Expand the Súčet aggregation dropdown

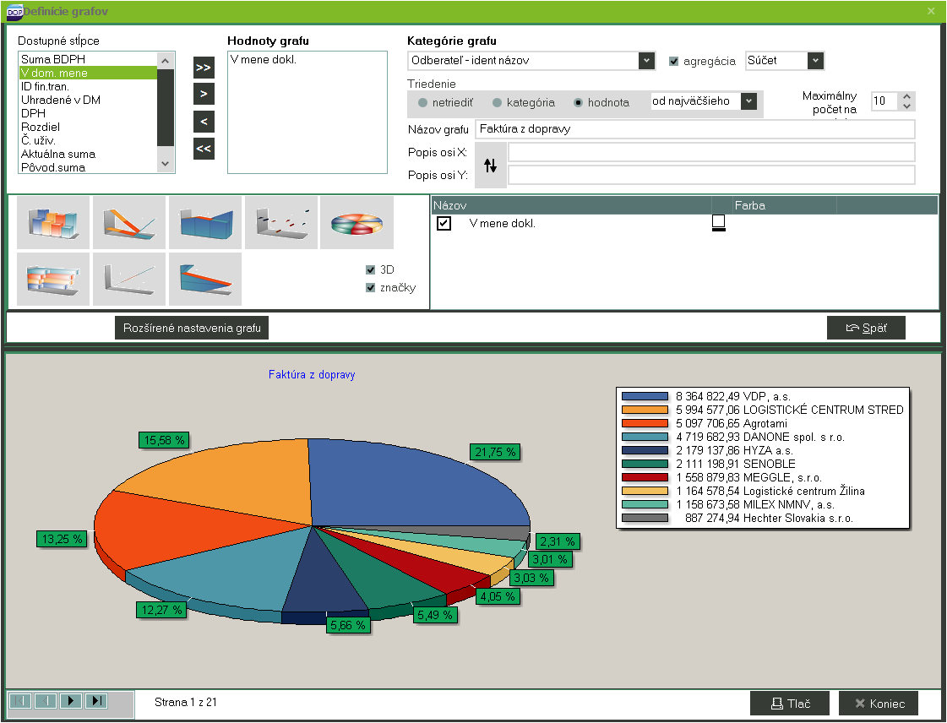[814, 61]
